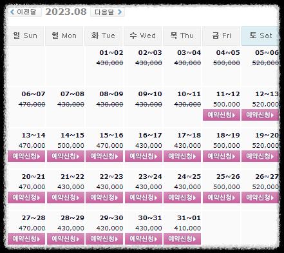
Task: Click the 410,000 price under 31~01
Action: [x=187, y=228]
